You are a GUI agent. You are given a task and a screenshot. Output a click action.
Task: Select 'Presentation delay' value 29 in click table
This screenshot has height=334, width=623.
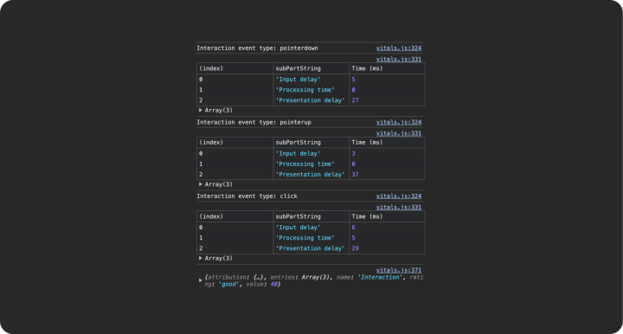pyautogui.click(x=355, y=248)
